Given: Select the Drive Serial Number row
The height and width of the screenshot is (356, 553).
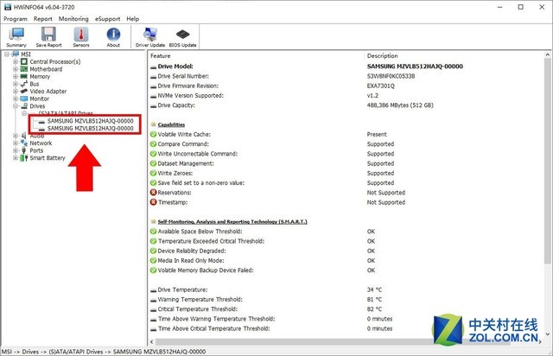Looking at the screenshot, I should pyautogui.click(x=346, y=76).
